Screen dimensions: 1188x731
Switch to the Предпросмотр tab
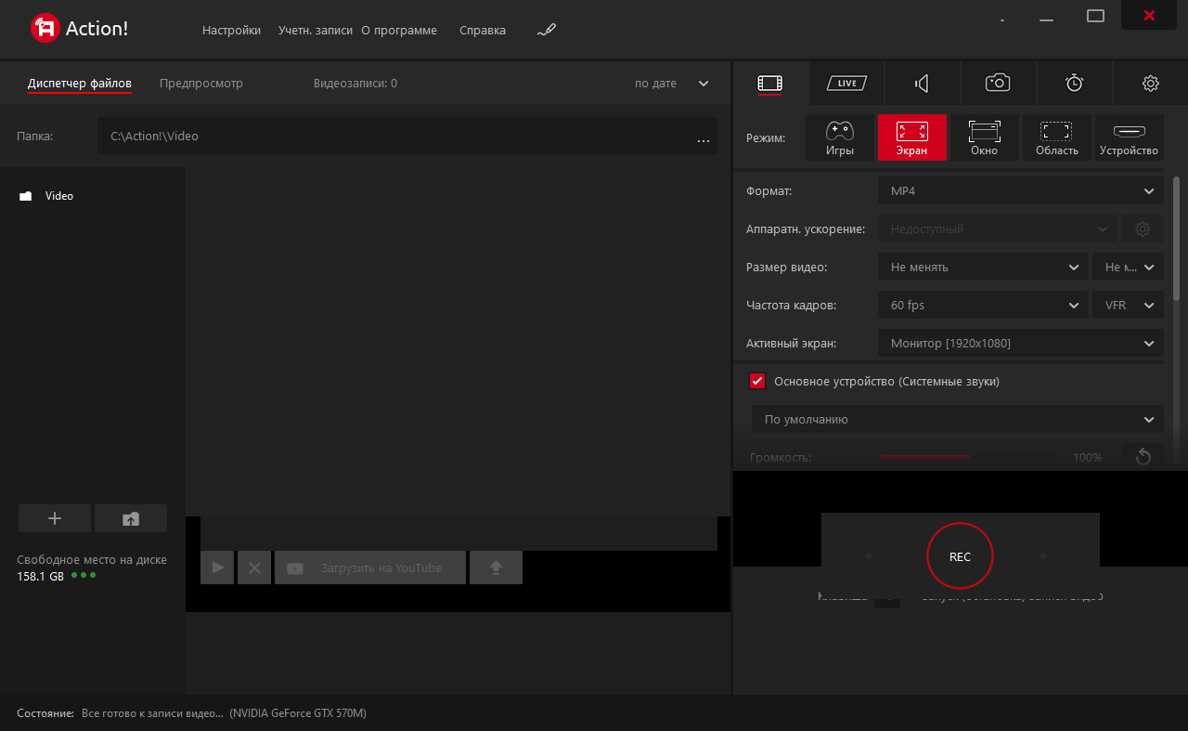pos(200,83)
